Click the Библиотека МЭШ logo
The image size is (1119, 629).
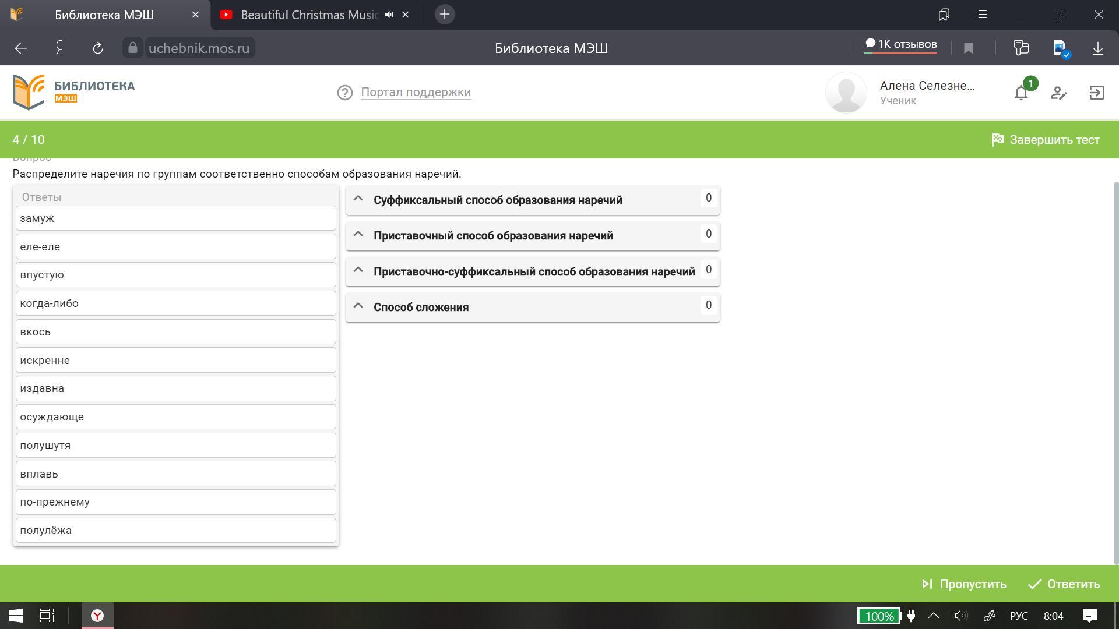click(74, 92)
